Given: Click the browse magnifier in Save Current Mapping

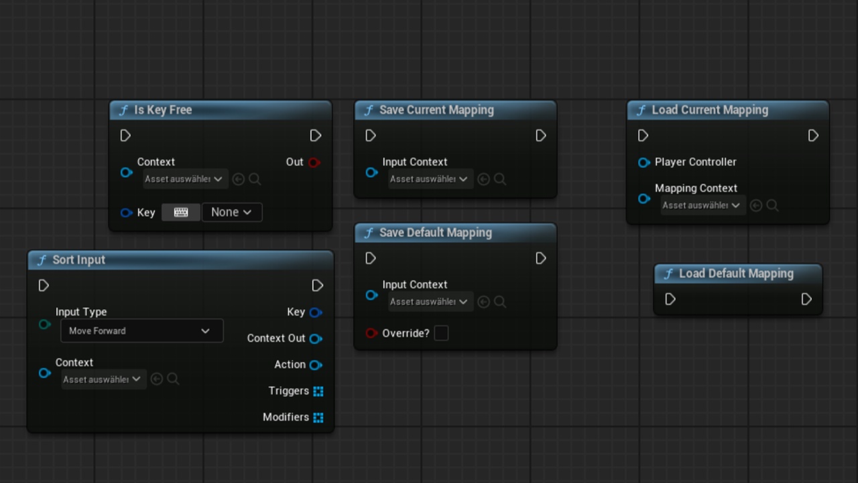Looking at the screenshot, I should tap(500, 179).
